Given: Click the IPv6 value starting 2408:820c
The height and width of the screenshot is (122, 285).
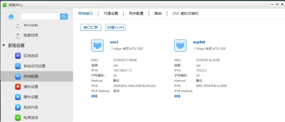Looking at the screenshot, I should [134, 86].
